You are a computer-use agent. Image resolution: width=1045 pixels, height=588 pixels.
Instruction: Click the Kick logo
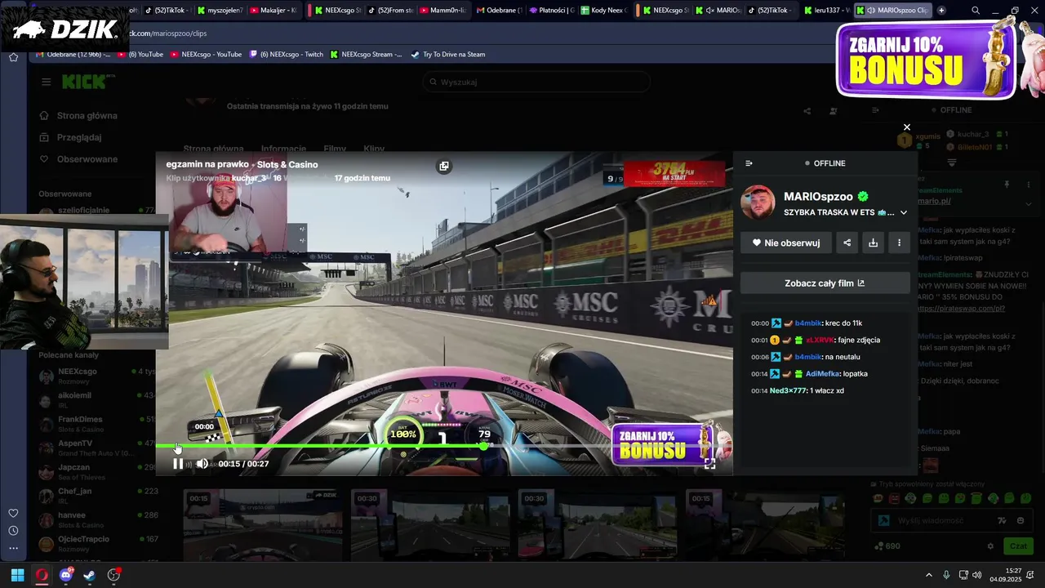[x=88, y=82]
